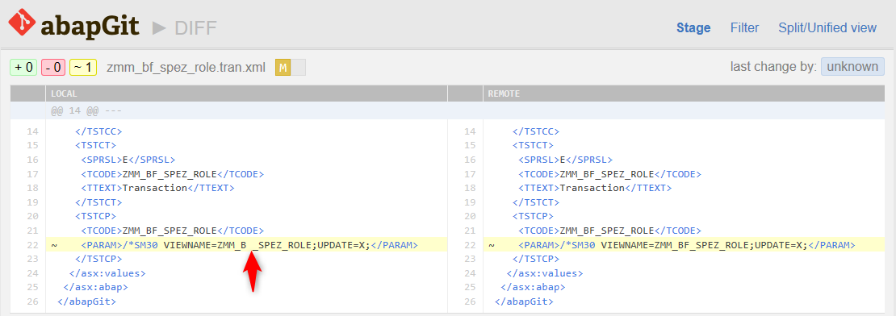The height and width of the screenshot is (316, 896).
Task: Open the Stage link
Action: [693, 28]
